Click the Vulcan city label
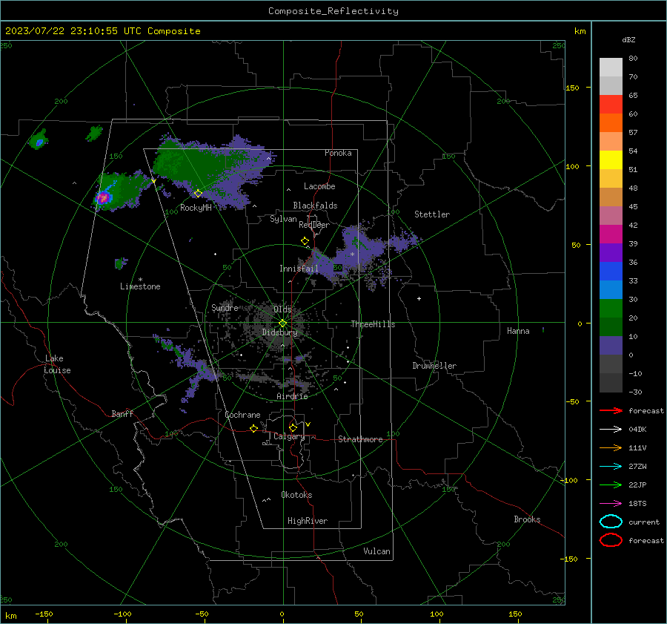The width and height of the screenshot is (667, 624). click(x=377, y=551)
